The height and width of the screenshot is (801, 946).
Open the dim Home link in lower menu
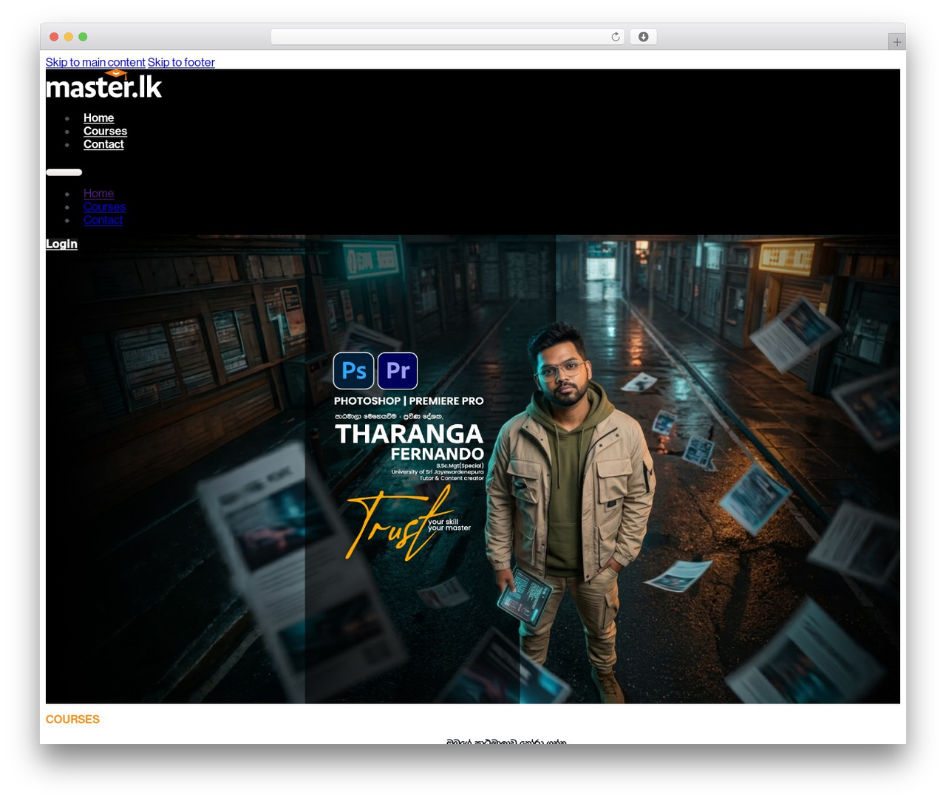pyautogui.click(x=98, y=194)
